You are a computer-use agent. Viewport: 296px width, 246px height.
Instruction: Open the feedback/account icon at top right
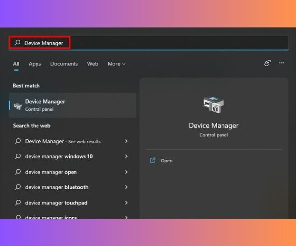pos(267,63)
